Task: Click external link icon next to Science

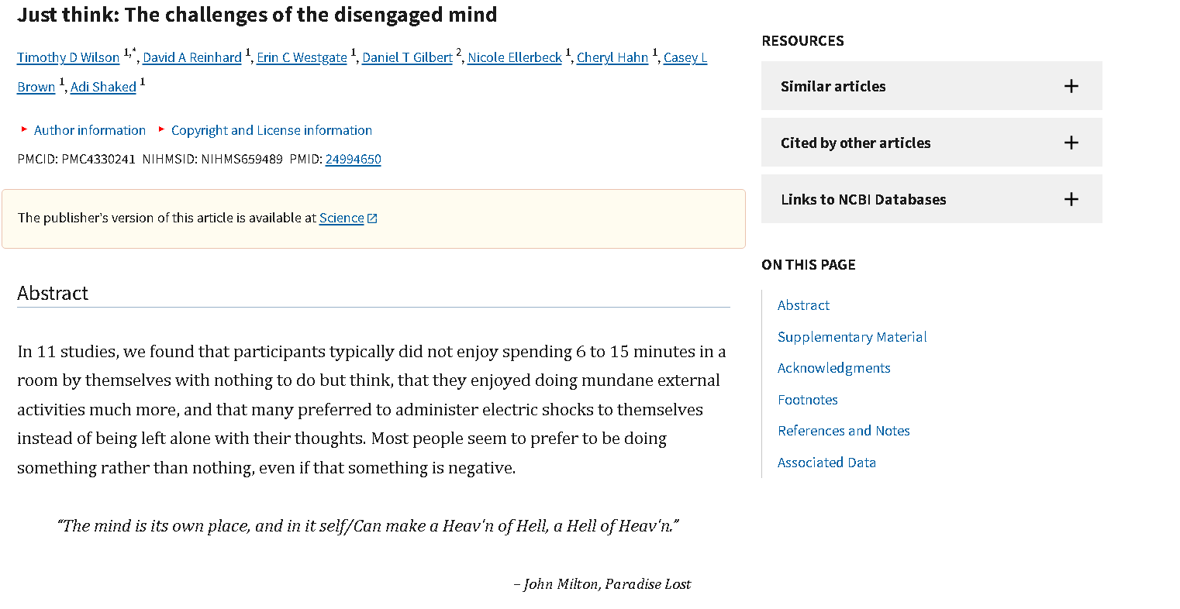Action: tap(372, 218)
